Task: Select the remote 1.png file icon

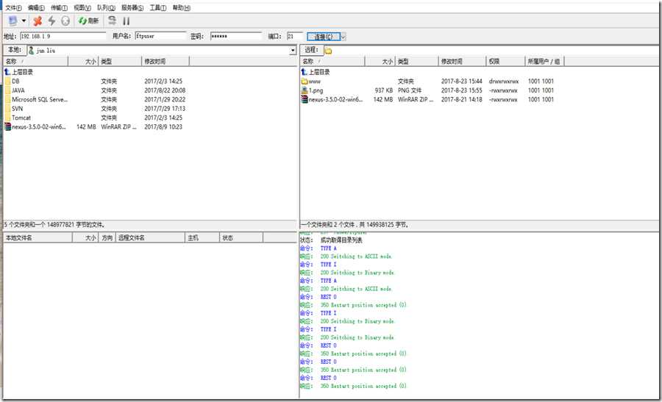Action: [x=305, y=90]
